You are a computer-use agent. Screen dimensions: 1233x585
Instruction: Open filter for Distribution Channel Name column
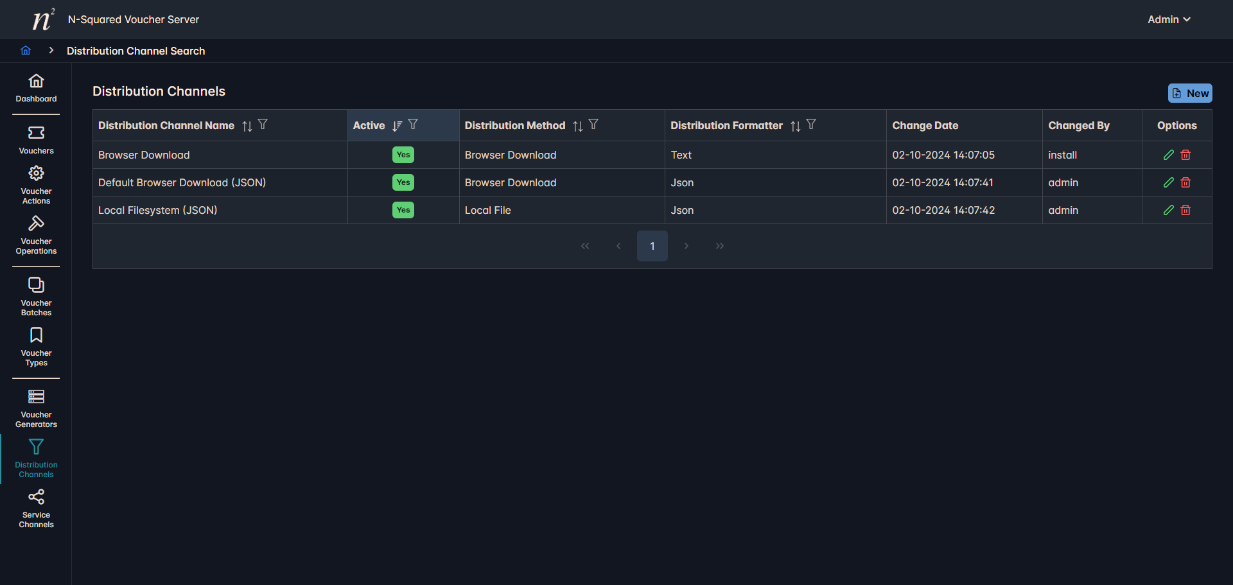click(263, 125)
